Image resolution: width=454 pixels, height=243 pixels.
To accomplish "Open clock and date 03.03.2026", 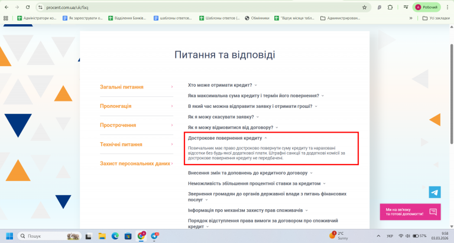I will click(440, 236).
